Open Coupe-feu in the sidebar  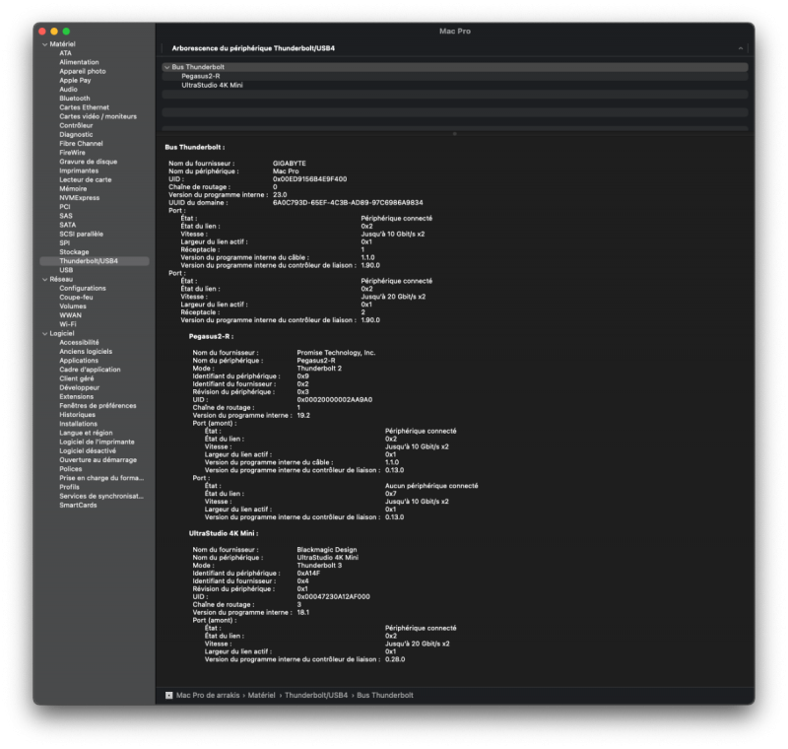point(76,298)
